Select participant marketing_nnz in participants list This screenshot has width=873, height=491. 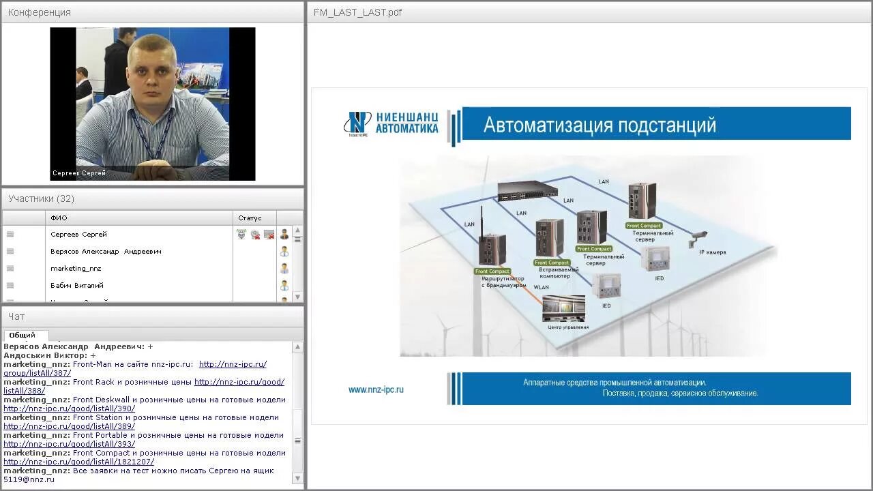tap(76, 268)
